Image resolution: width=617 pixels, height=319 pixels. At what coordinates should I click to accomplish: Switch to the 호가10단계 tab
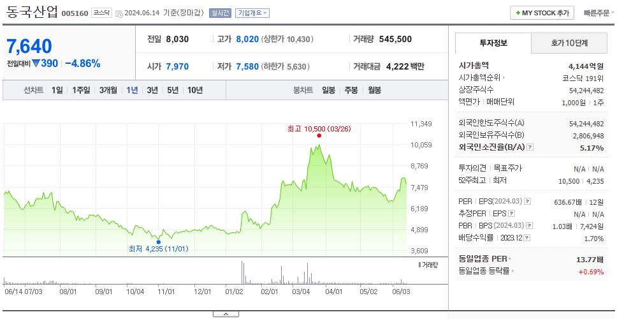(x=569, y=43)
